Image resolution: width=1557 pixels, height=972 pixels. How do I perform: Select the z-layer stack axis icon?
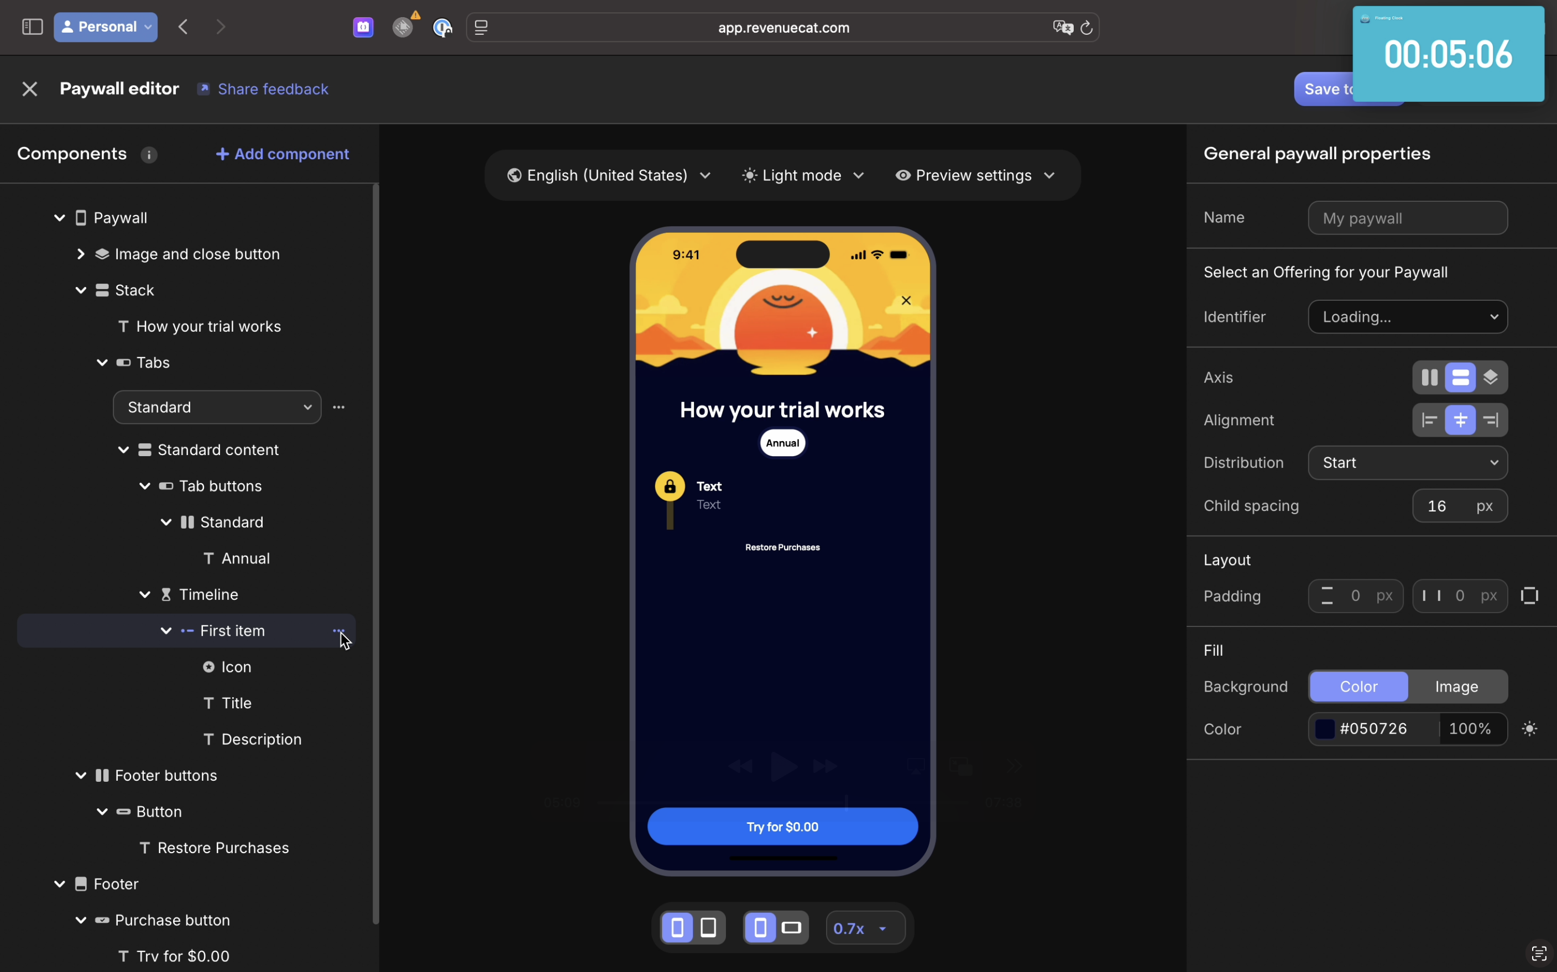1491,378
